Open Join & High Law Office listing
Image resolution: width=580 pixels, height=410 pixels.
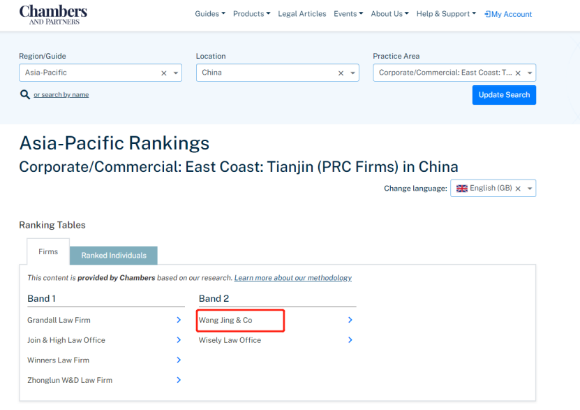[x=66, y=340]
